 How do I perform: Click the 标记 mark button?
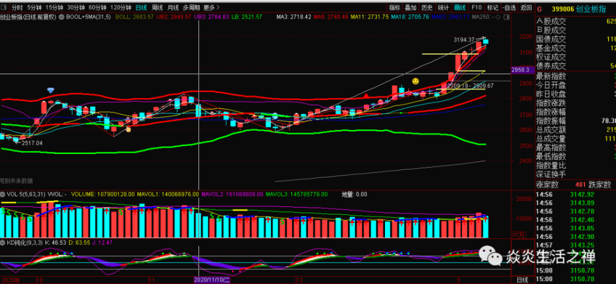tap(493, 8)
